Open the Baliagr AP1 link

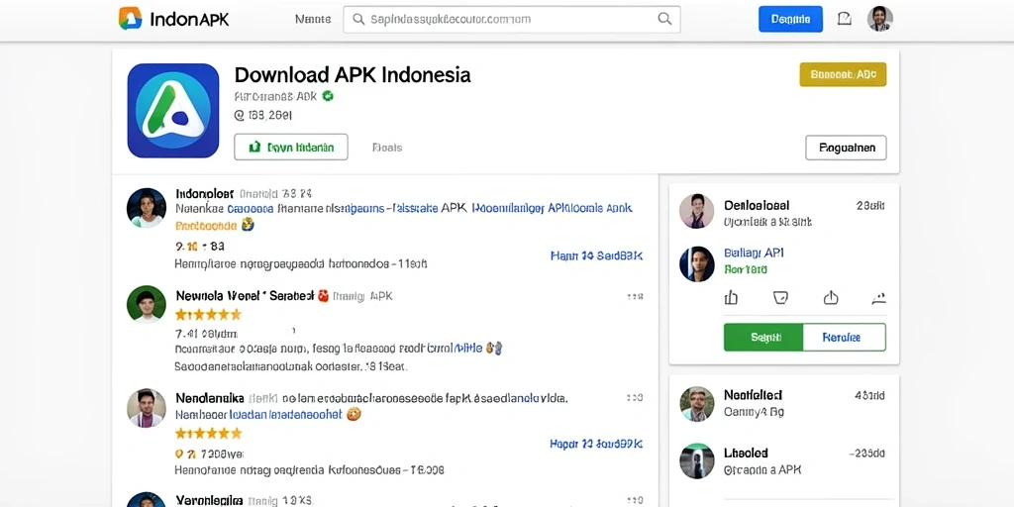pos(754,253)
